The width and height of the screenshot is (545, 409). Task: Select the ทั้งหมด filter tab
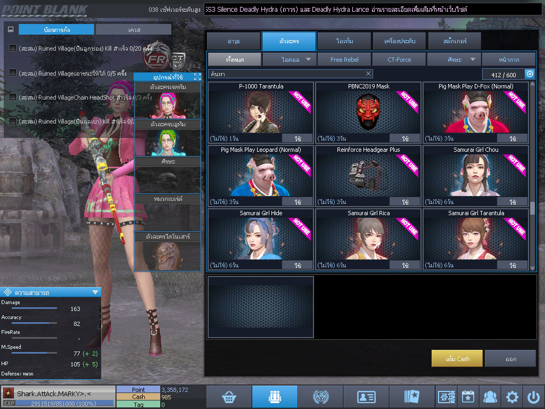(x=235, y=60)
